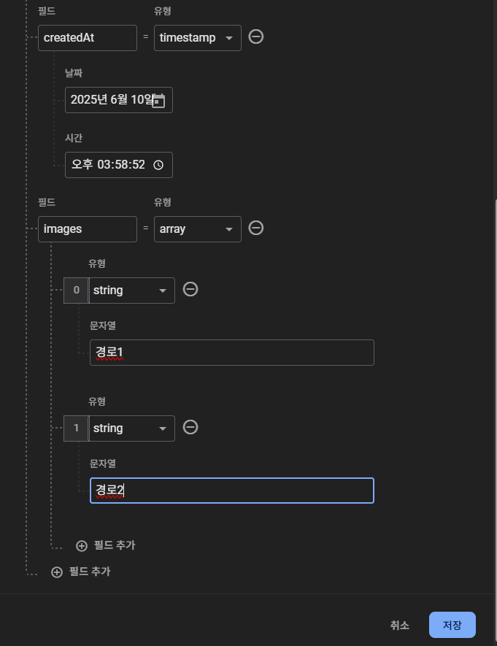Click the 저장 save button
497x646 pixels.
pyautogui.click(x=452, y=625)
